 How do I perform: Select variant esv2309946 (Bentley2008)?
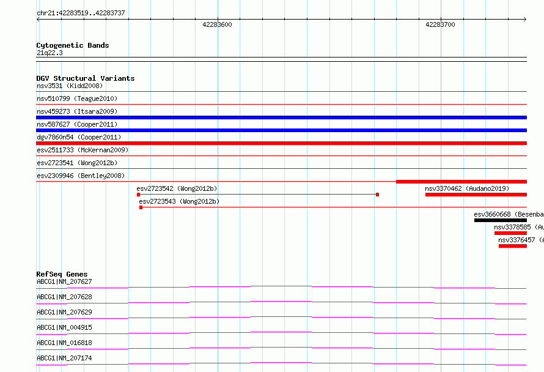[81, 176]
